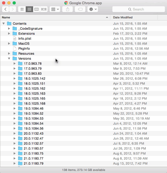Open the item arrangement dropdown

[x=55, y=9]
